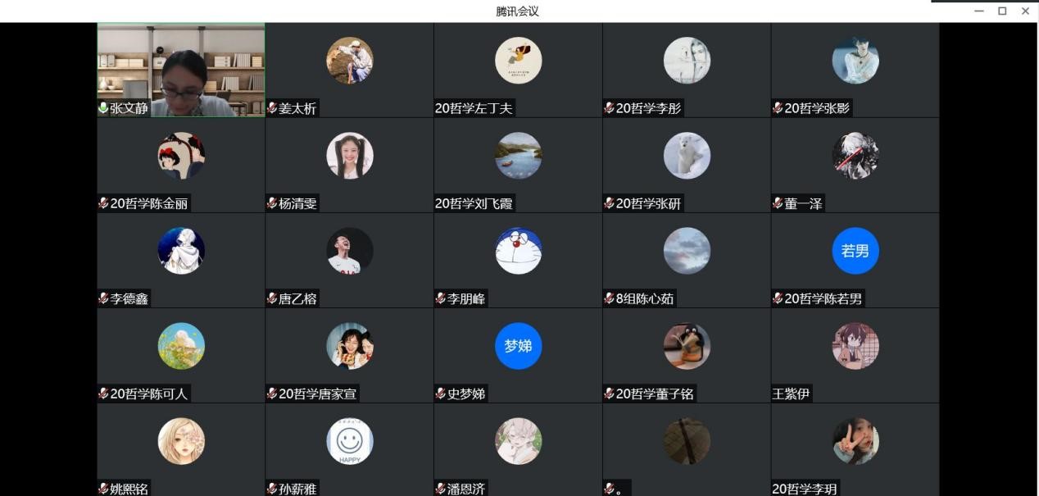Click 姜太析's muted microphone icon
Image resolution: width=1039 pixels, height=496 pixels.
pyautogui.click(x=272, y=108)
